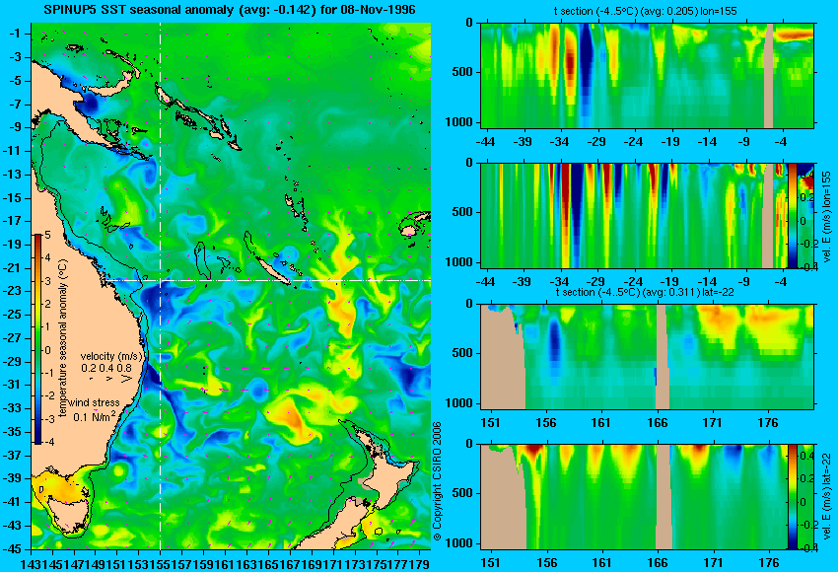838x572 pixels.
Task: Click latitude label '-1' on the main map axis
Action: coord(17,34)
